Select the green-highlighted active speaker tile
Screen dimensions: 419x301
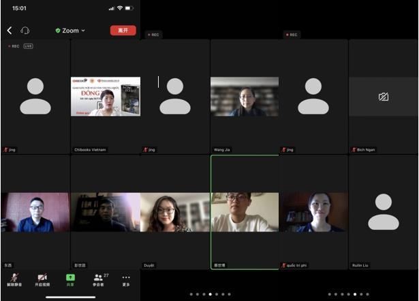245,213
